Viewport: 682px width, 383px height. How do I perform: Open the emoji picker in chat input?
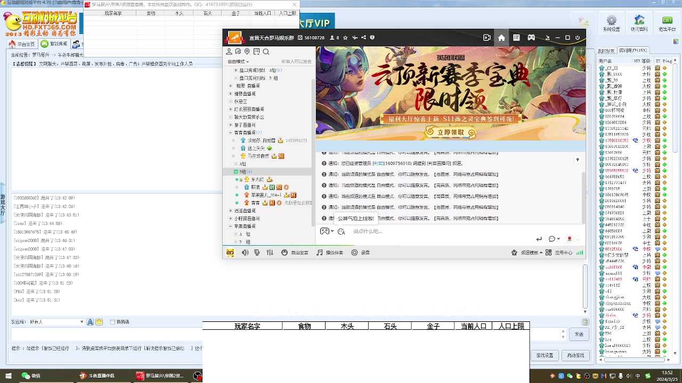341,231
